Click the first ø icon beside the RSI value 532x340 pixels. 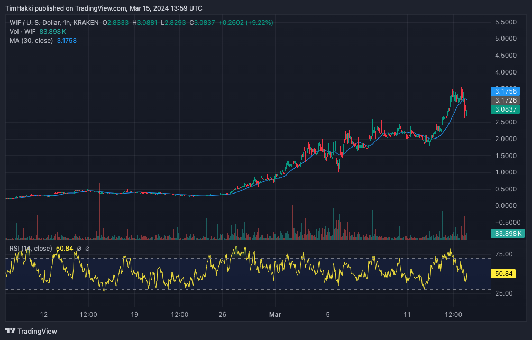click(79, 249)
